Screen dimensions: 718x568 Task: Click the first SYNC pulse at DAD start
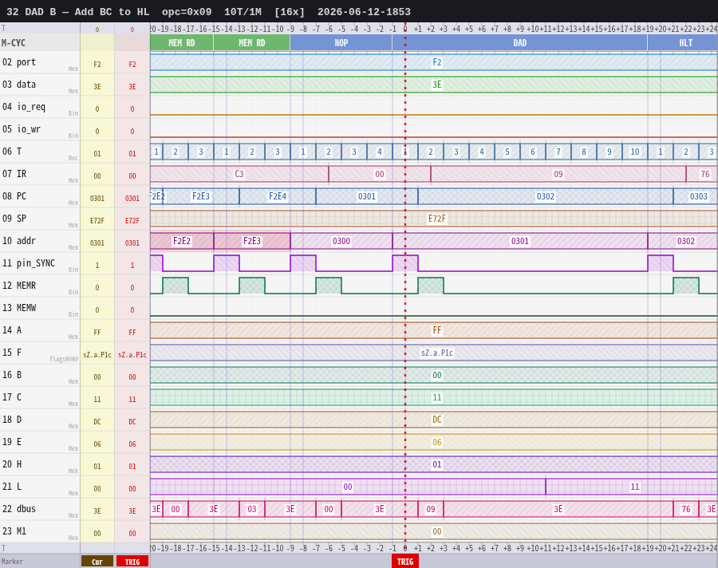[405, 263]
